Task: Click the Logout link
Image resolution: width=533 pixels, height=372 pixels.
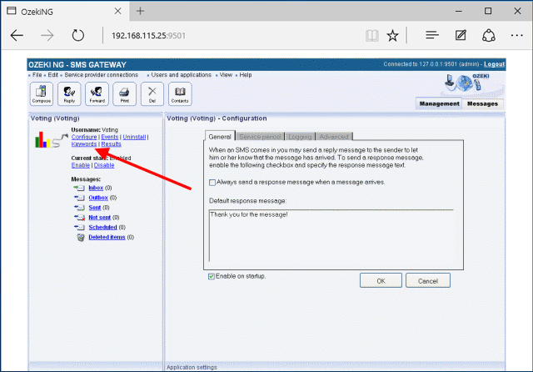Action: (x=494, y=64)
